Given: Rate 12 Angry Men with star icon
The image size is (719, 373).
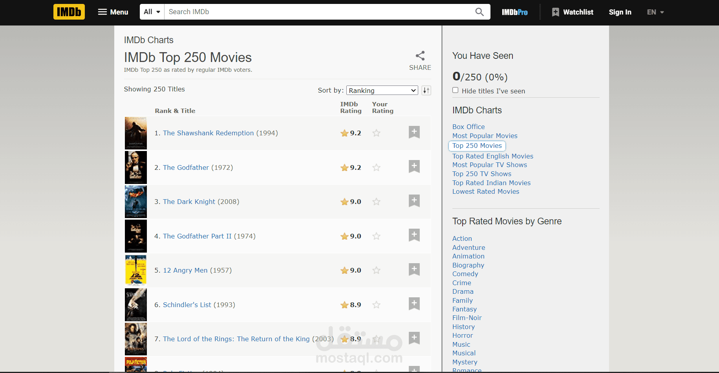Looking at the screenshot, I should coord(376,270).
